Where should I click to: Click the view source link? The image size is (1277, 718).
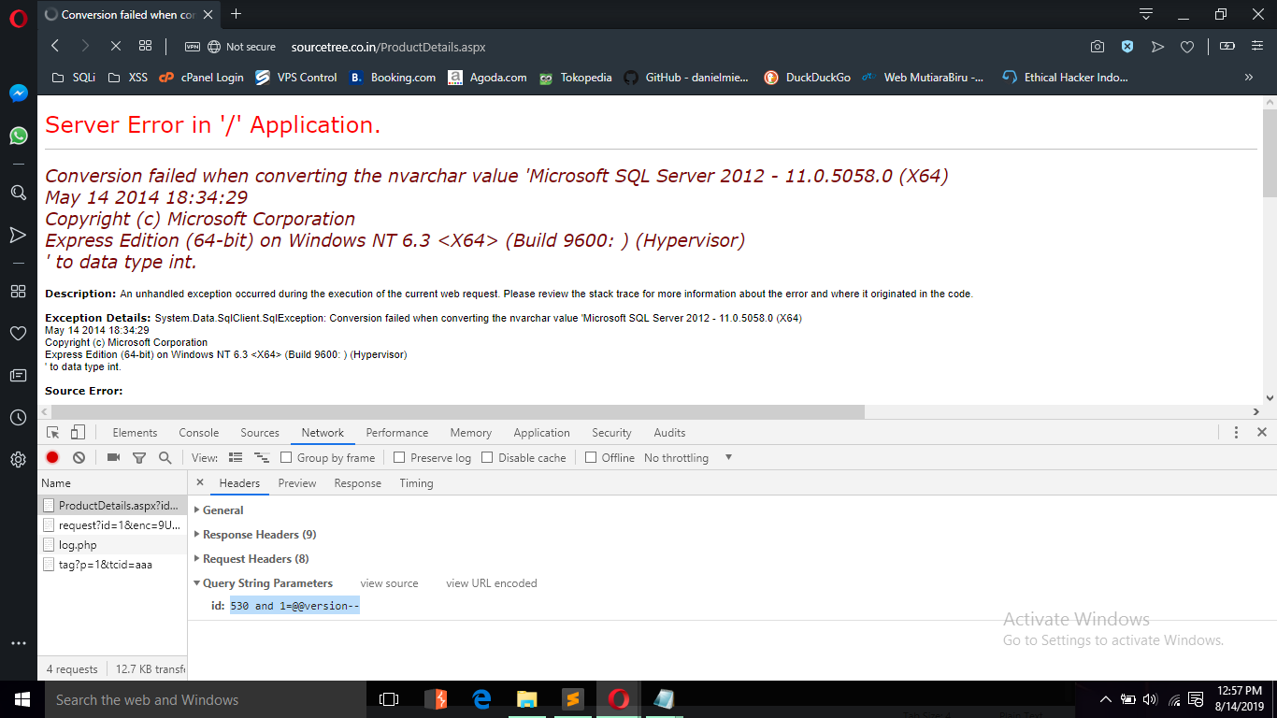[x=389, y=583]
